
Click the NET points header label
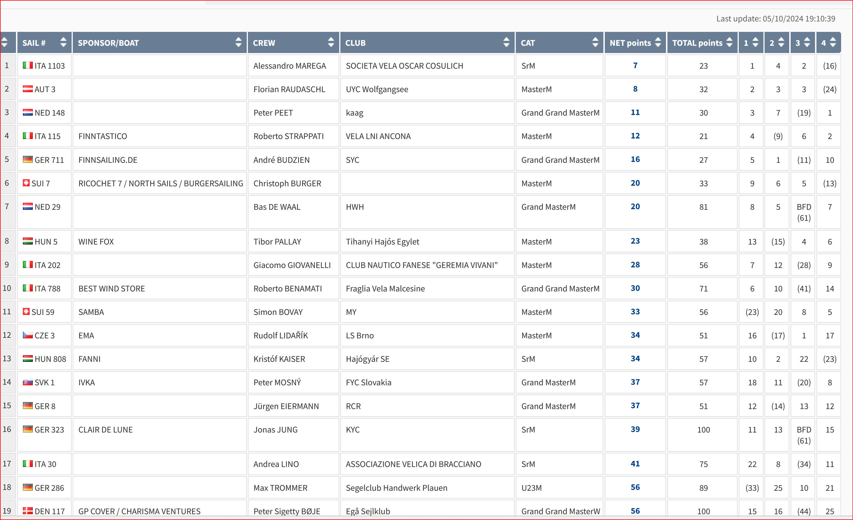630,43
